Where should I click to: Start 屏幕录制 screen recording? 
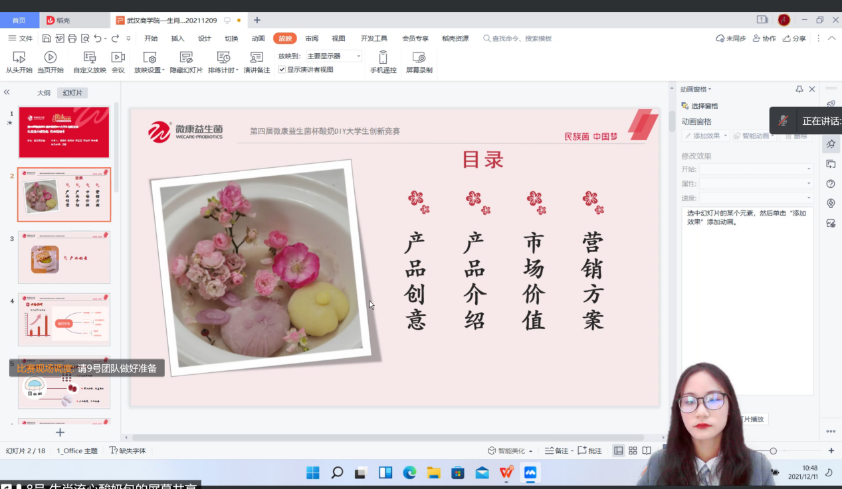tap(419, 58)
